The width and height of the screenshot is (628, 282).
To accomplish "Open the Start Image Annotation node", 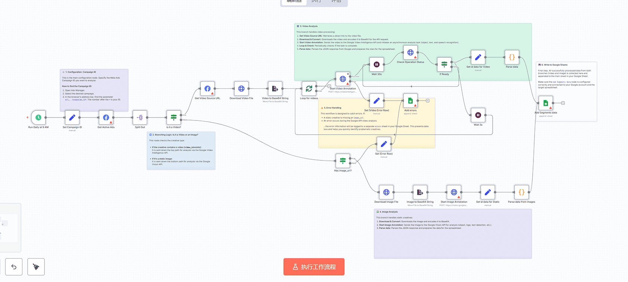I will click(454, 192).
